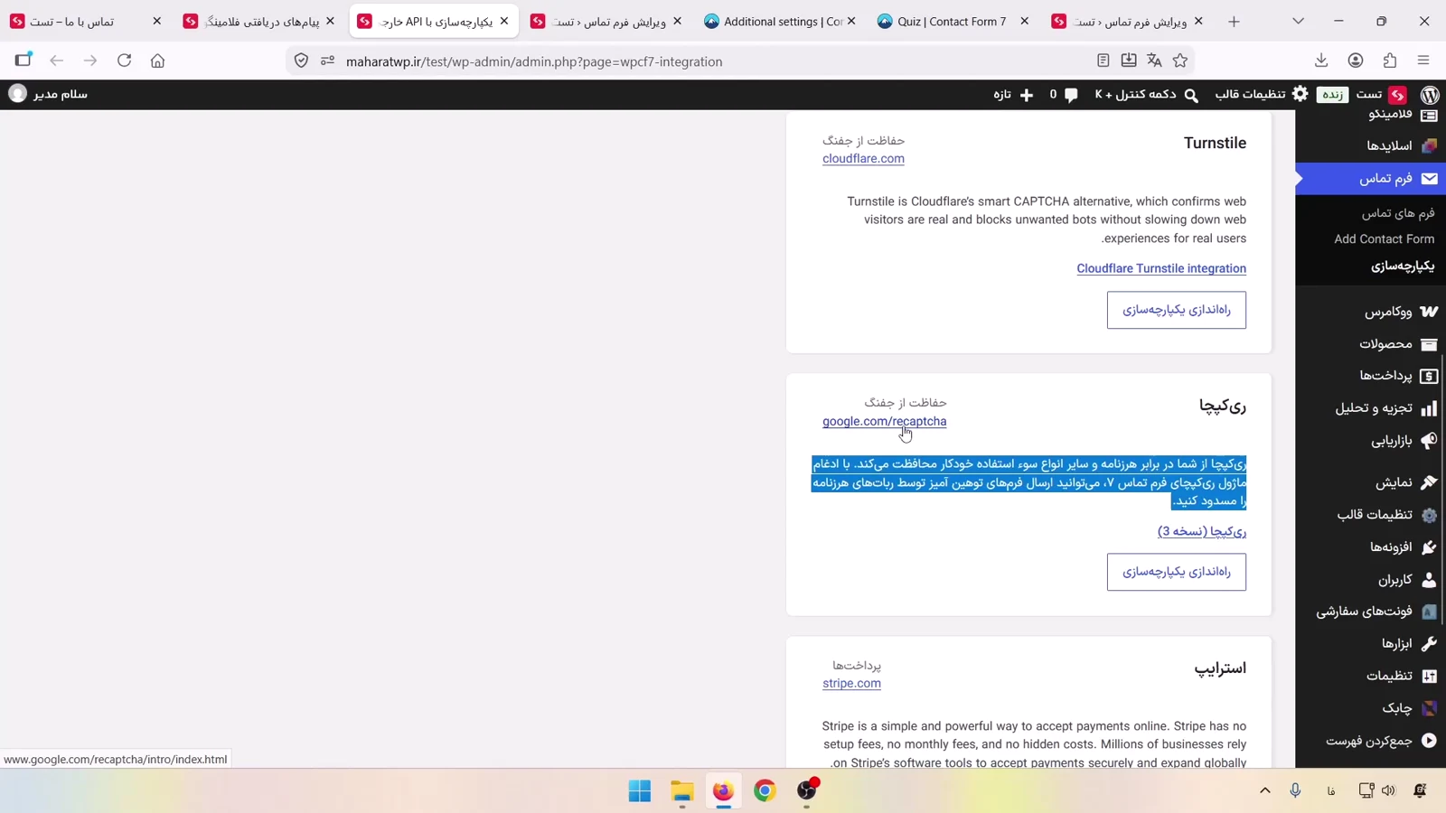The image size is (1446, 813).
Task: Open 'Cloudflare Turnstile integration' link
Action: [x=1161, y=268]
